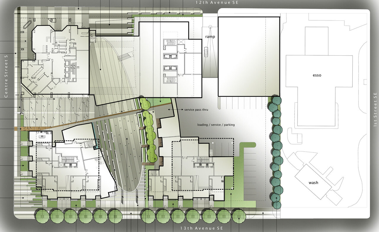Select the "ramp" text label
Screen dimensions: 379x232
210,37
